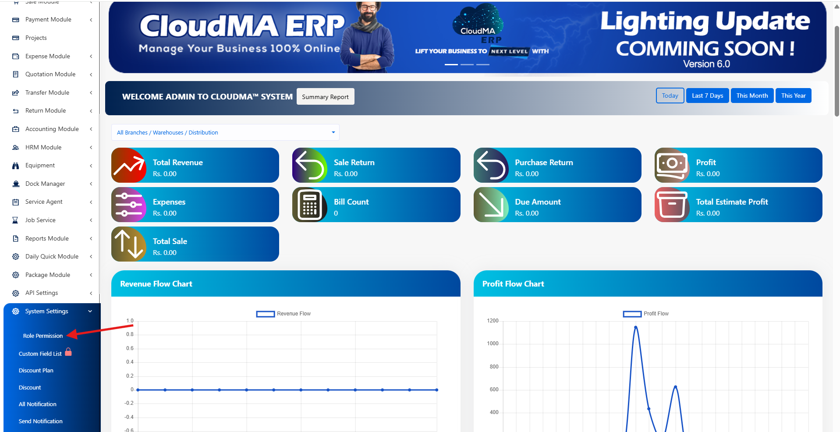
Task: Select the Today date filter
Action: point(670,96)
